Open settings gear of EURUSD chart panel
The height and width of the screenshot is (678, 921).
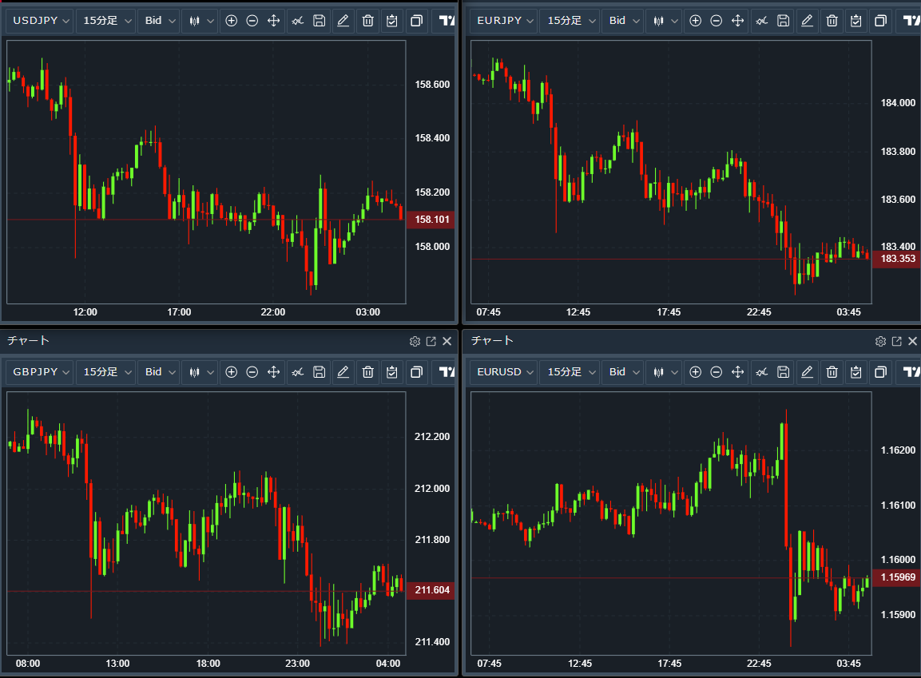point(880,342)
